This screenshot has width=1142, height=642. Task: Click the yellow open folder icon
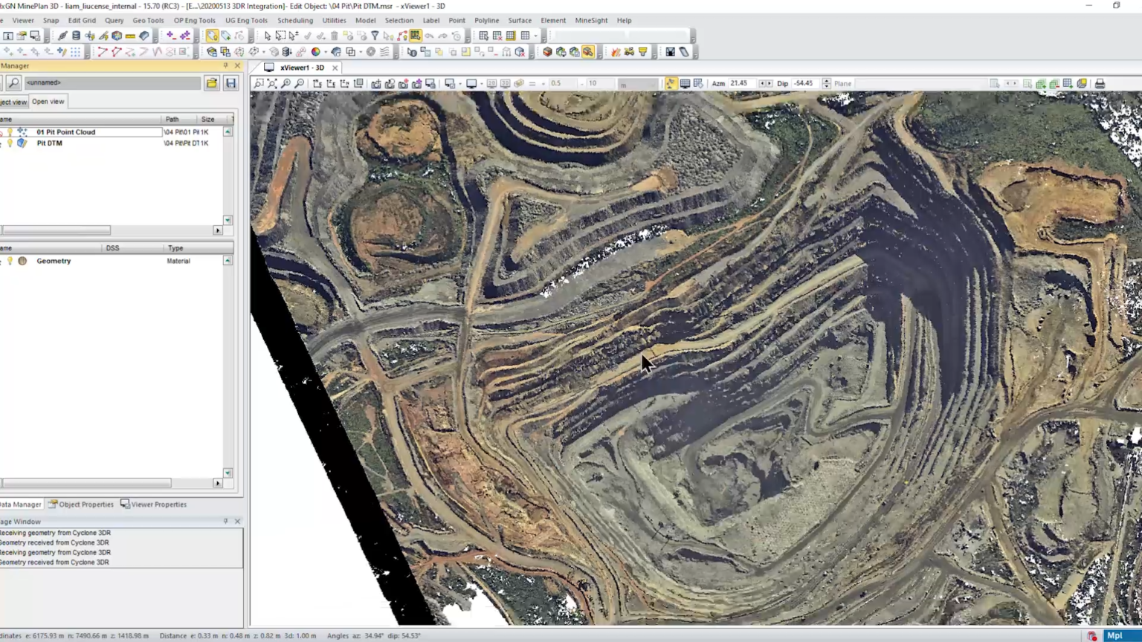coord(212,83)
